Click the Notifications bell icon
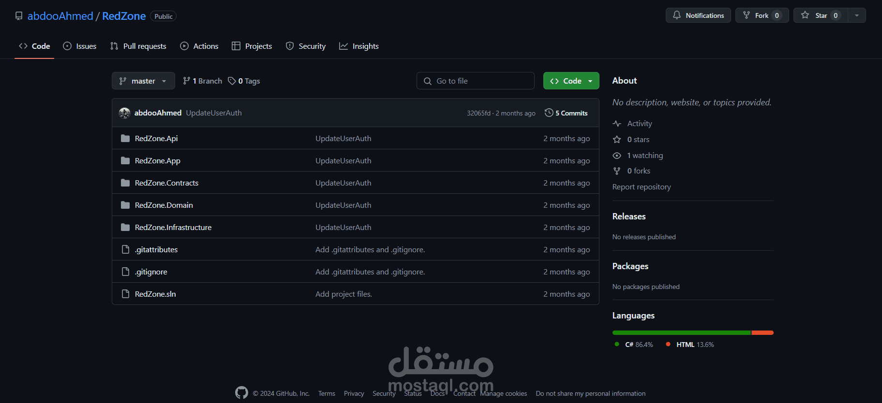This screenshot has height=403, width=882. pyautogui.click(x=677, y=15)
